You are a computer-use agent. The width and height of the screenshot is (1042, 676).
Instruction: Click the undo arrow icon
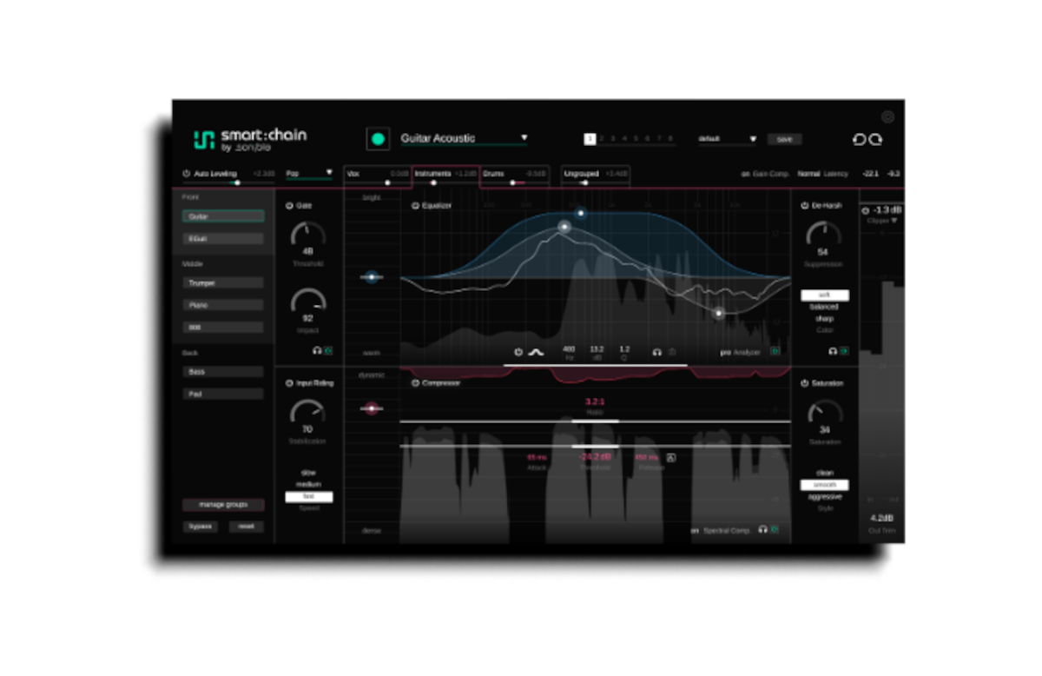pos(859,140)
